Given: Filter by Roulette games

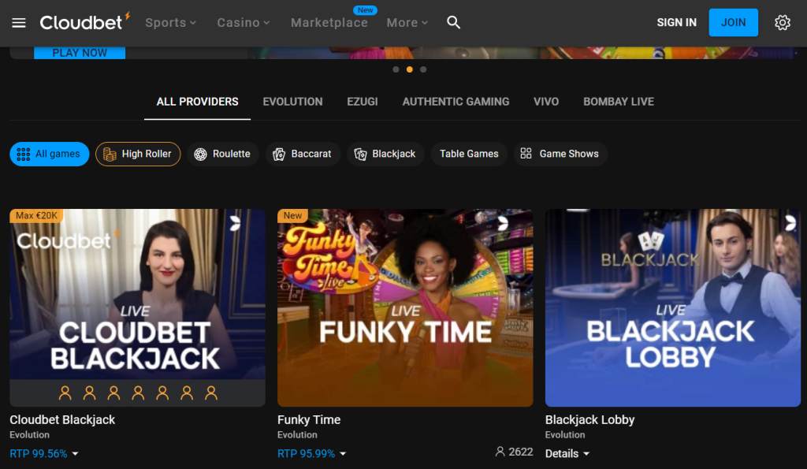Looking at the screenshot, I should tap(223, 154).
